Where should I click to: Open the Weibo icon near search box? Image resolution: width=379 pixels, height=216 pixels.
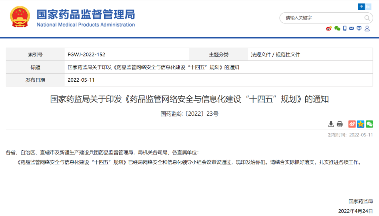328,28
